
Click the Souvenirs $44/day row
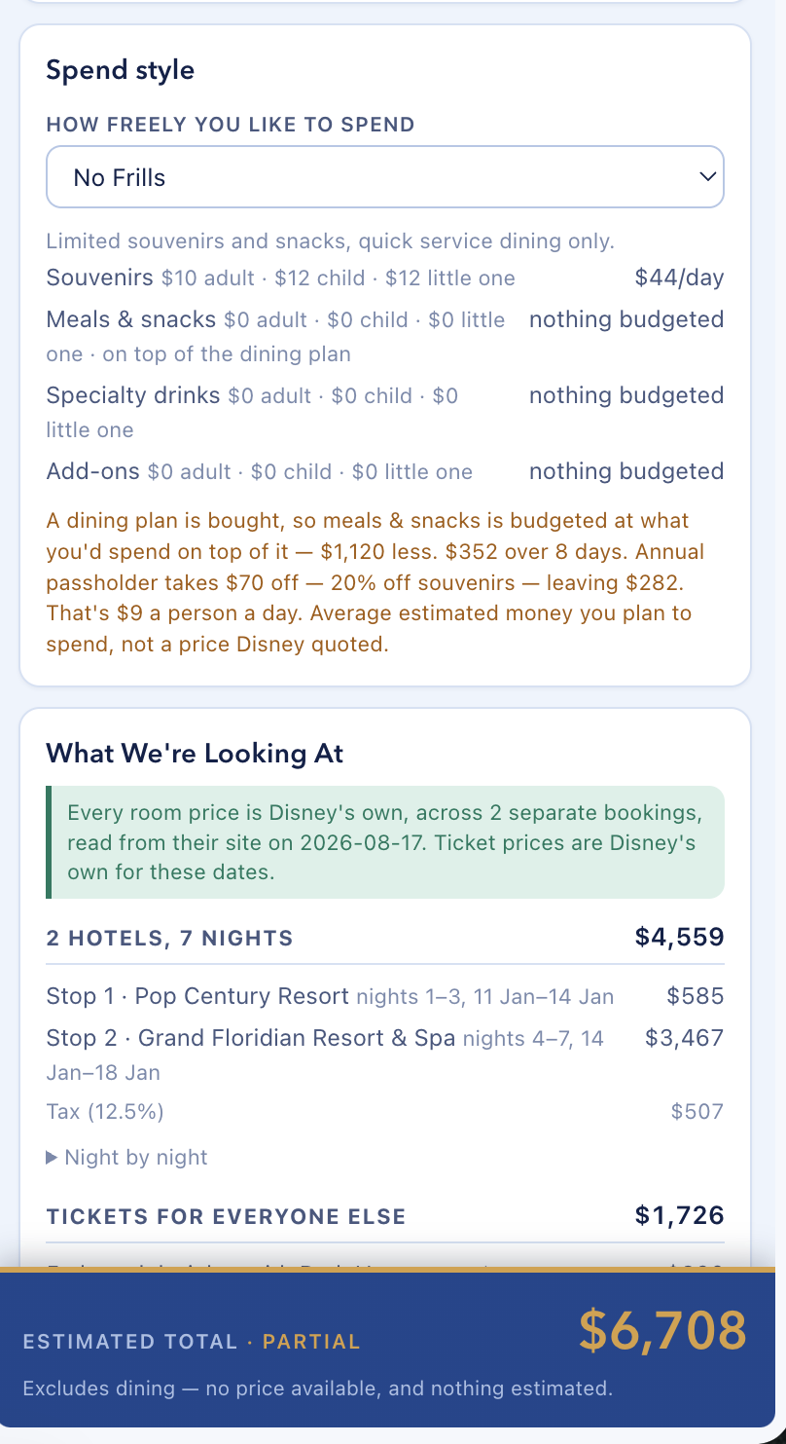pos(385,278)
